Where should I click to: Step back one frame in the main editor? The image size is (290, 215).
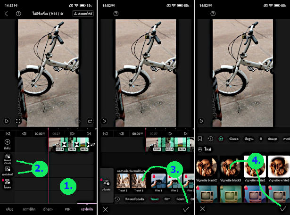(24, 133)
